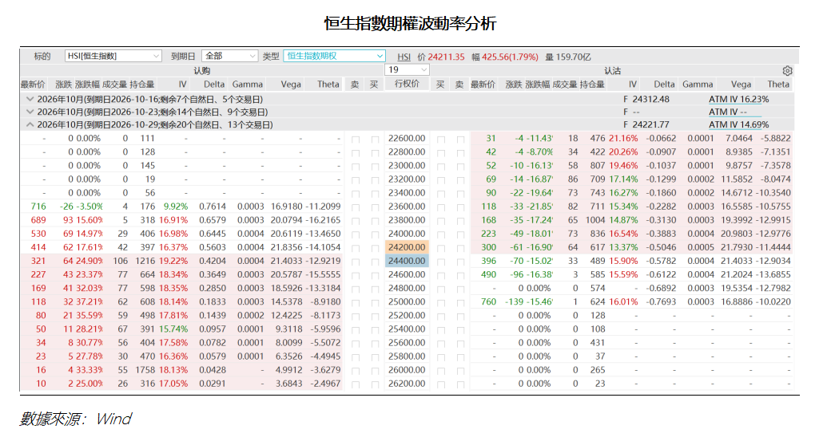Select the highlighted orange strike 24200.00
This screenshot has width=831, height=441.
coord(407,247)
